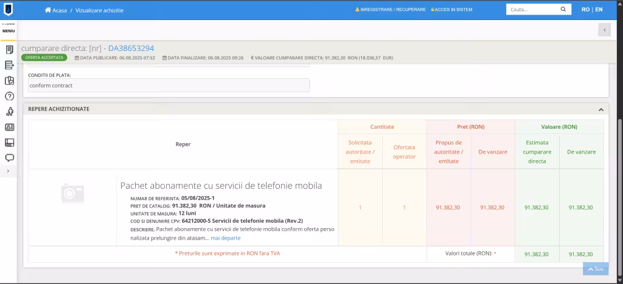Click Valoare cumparare directa text
The width and height of the screenshot is (623, 284).
(322, 58)
